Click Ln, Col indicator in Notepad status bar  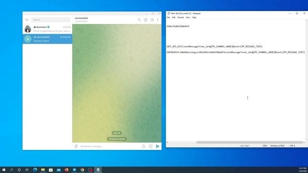(x=245, y=146)
